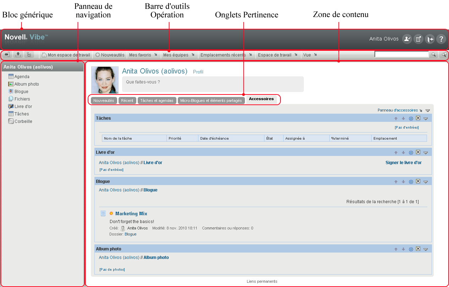The height and width of the screenshot is (287, 449).
Task: Open the Marketing Mix blog entry
Action: tap(131, 213)
